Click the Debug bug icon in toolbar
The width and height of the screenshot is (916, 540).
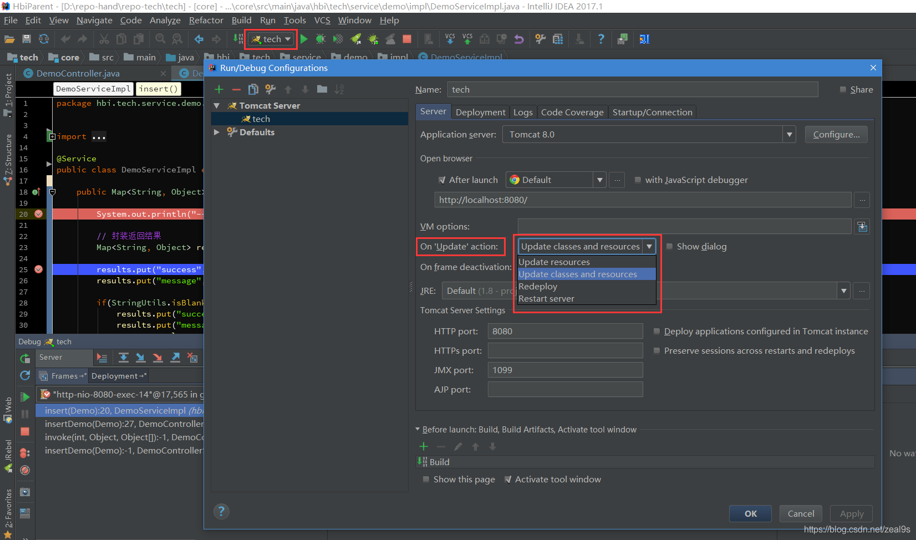[x=320, y=39]
